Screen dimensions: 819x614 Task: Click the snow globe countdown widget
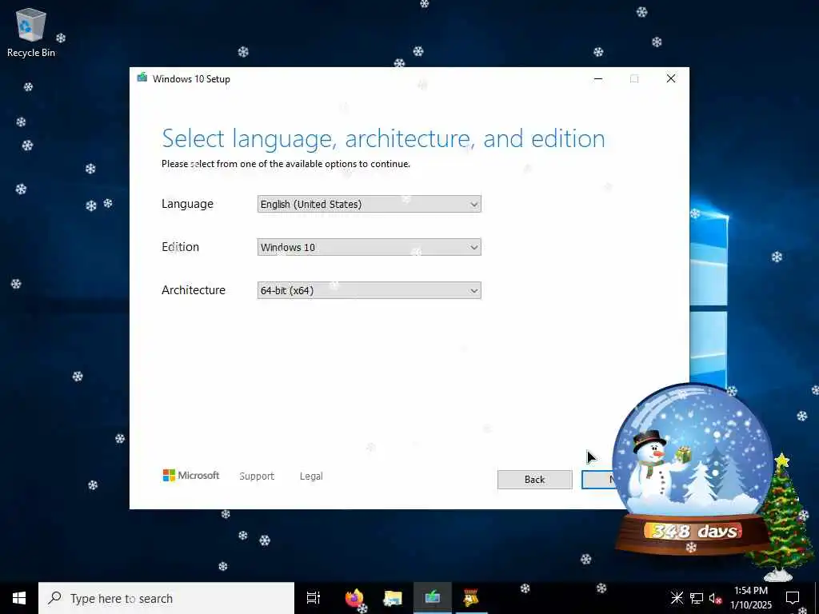692,470
